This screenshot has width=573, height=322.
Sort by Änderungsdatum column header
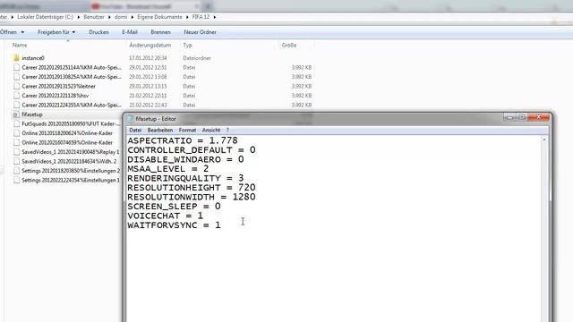[x=150, y=46]
